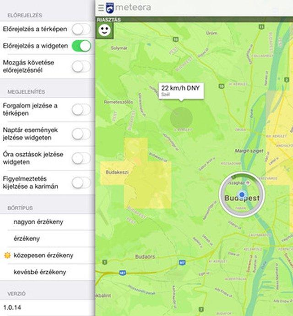Click the Margit-sziget map label
Image resolution: width=293 pixels, height=316 pixels.
pos(249,151)
